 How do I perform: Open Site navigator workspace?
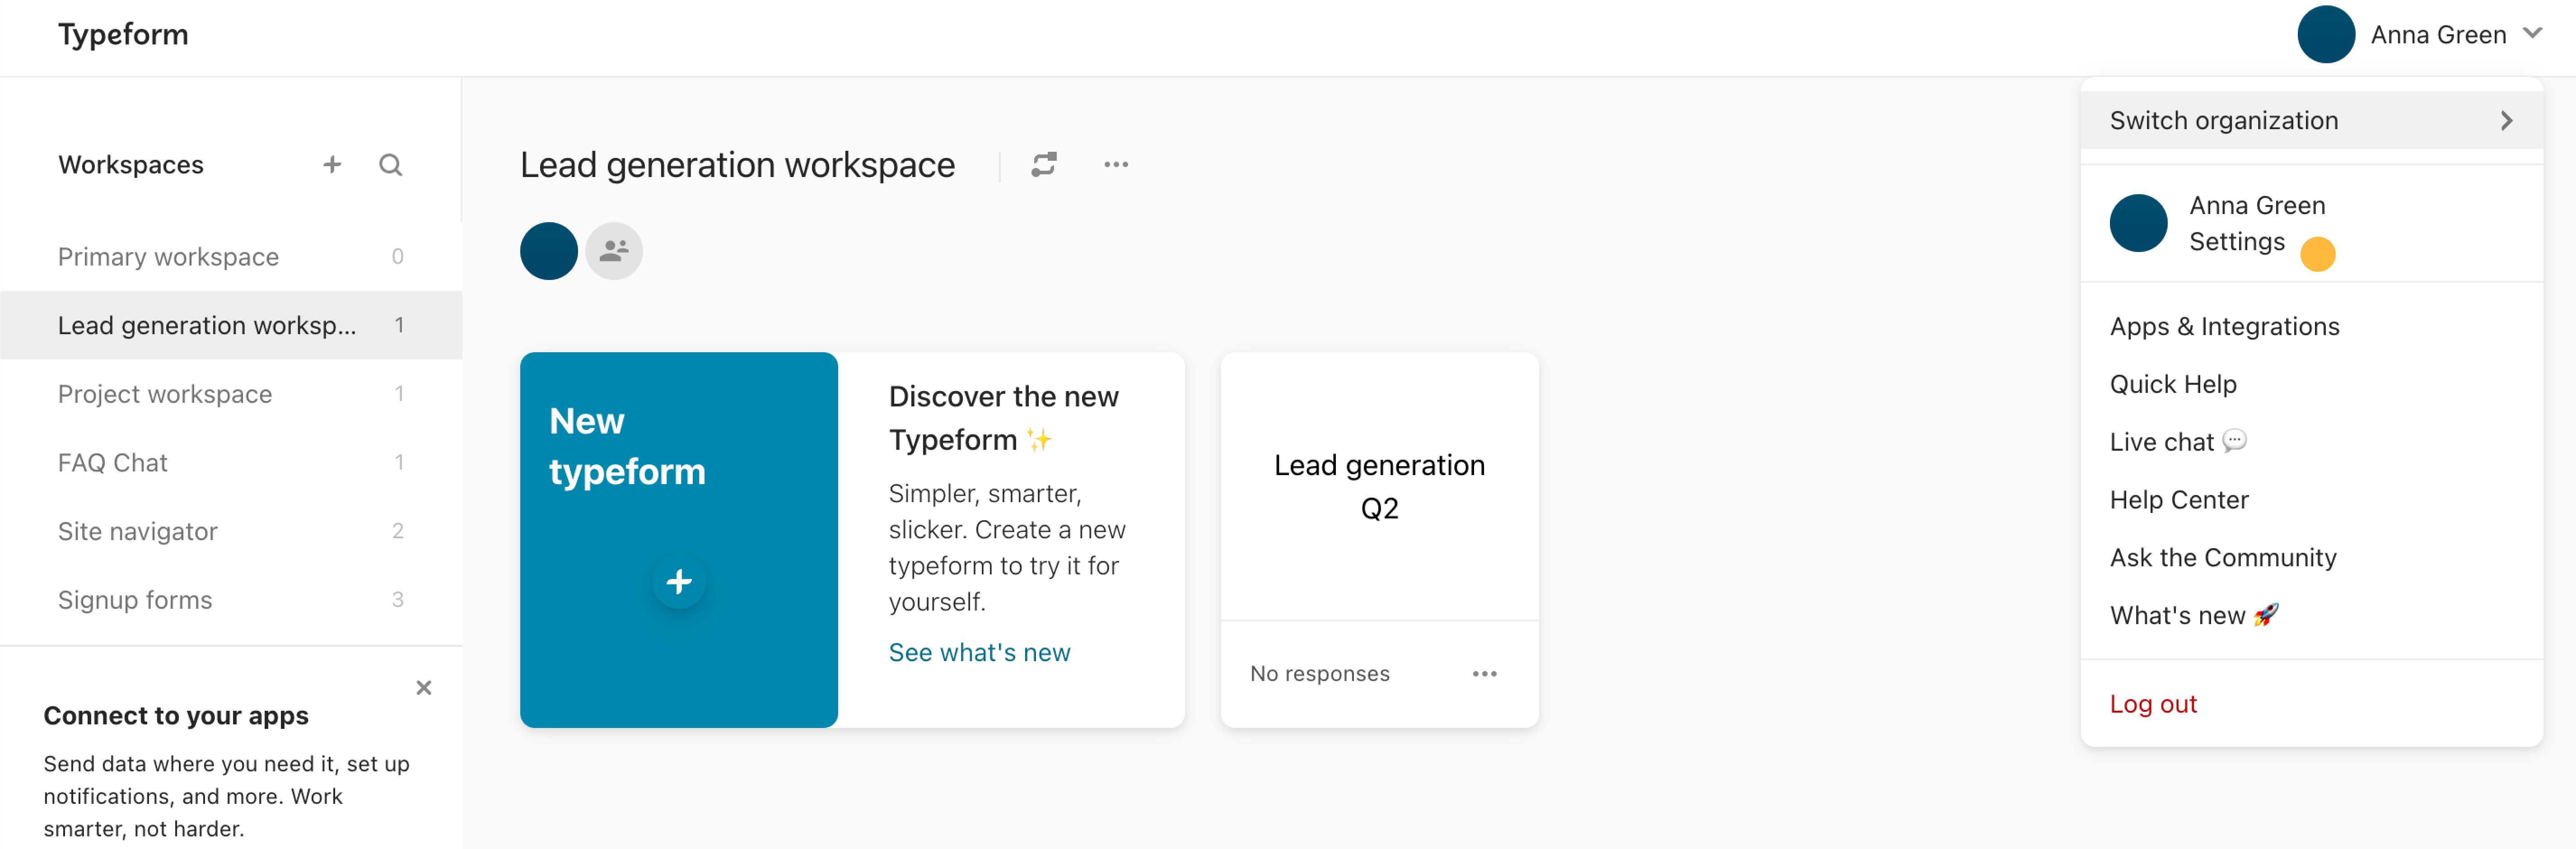(231, 531)
